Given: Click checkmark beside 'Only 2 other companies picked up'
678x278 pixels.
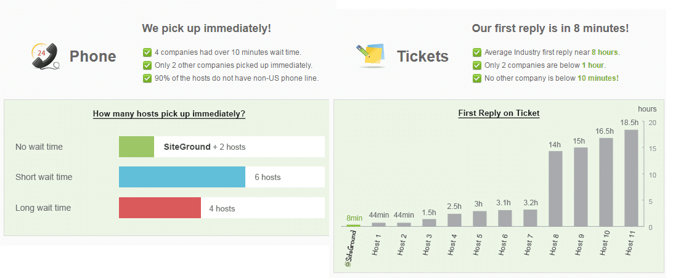Looking at the screenshot, I should point(147,65).
